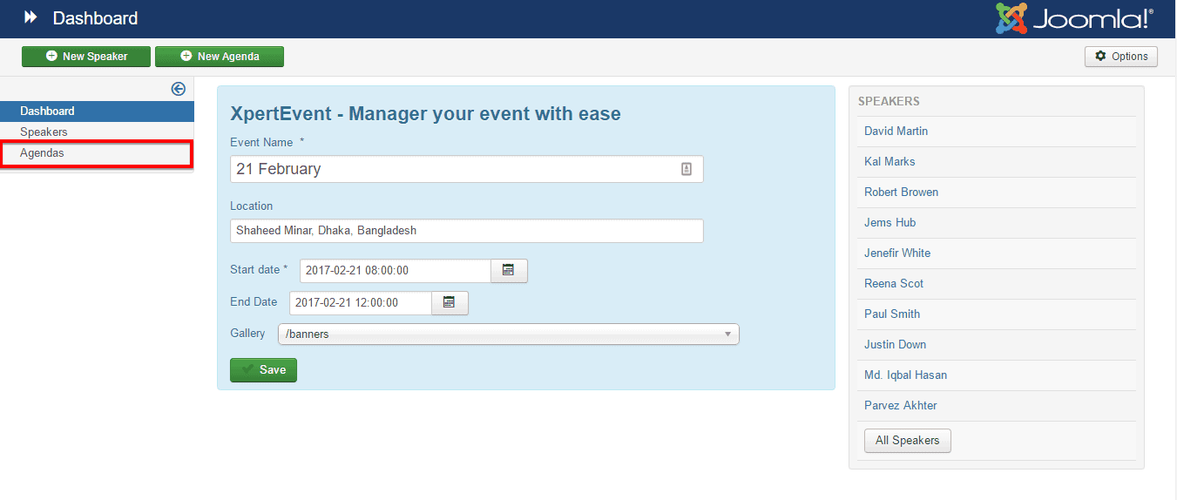Screen dimensions: 1177x500
Task: Collapse sidebar with the circled arrow icon
Action: pos(179,88)
